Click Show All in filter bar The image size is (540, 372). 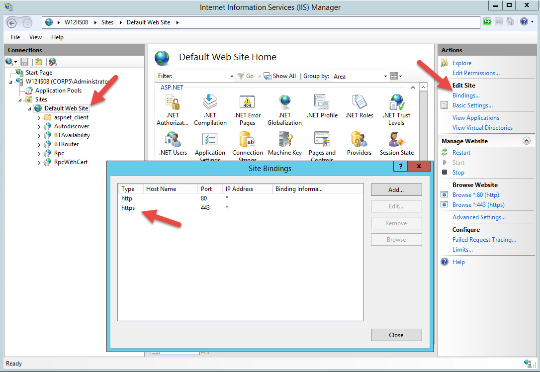pyautogui.click(x=280, y=76)
